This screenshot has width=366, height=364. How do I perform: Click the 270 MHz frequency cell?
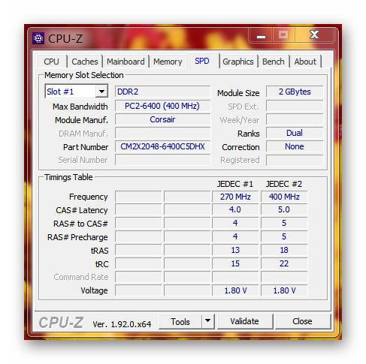pos(235,197)
